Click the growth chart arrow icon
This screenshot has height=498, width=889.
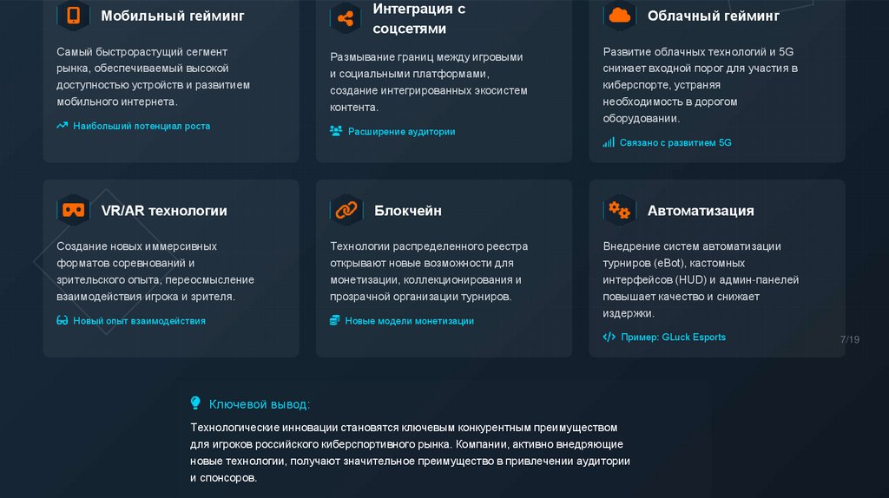[63, 126]
